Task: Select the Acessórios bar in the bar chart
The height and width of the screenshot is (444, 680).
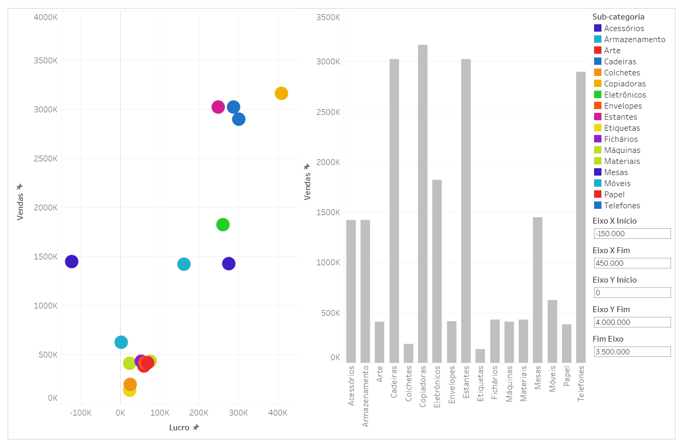Action: click(x=351, y=291)
